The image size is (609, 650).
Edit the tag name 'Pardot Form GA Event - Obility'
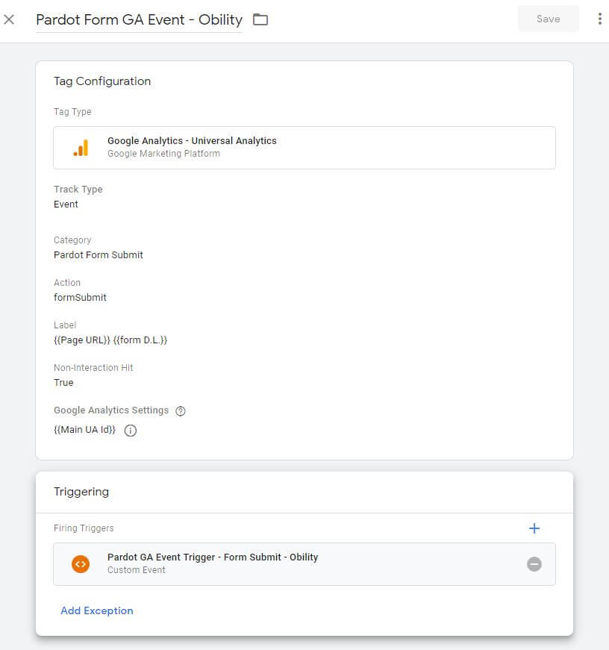tap(139, 19)
